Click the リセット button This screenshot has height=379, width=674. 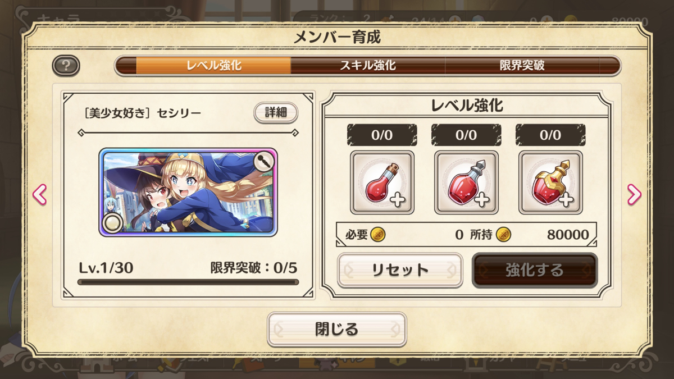(400, 270)
